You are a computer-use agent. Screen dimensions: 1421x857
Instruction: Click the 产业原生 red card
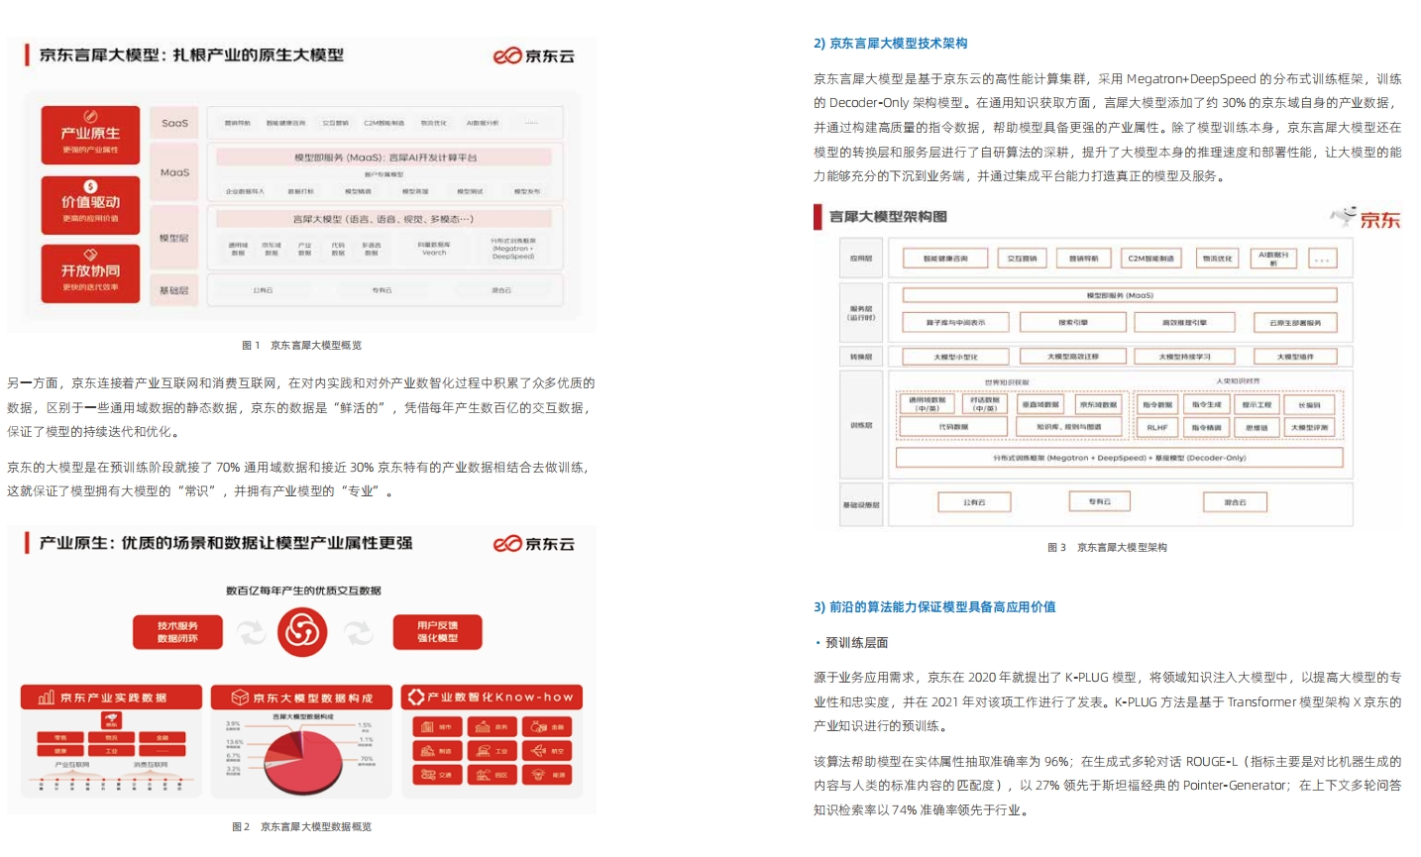tap(90, 136)
